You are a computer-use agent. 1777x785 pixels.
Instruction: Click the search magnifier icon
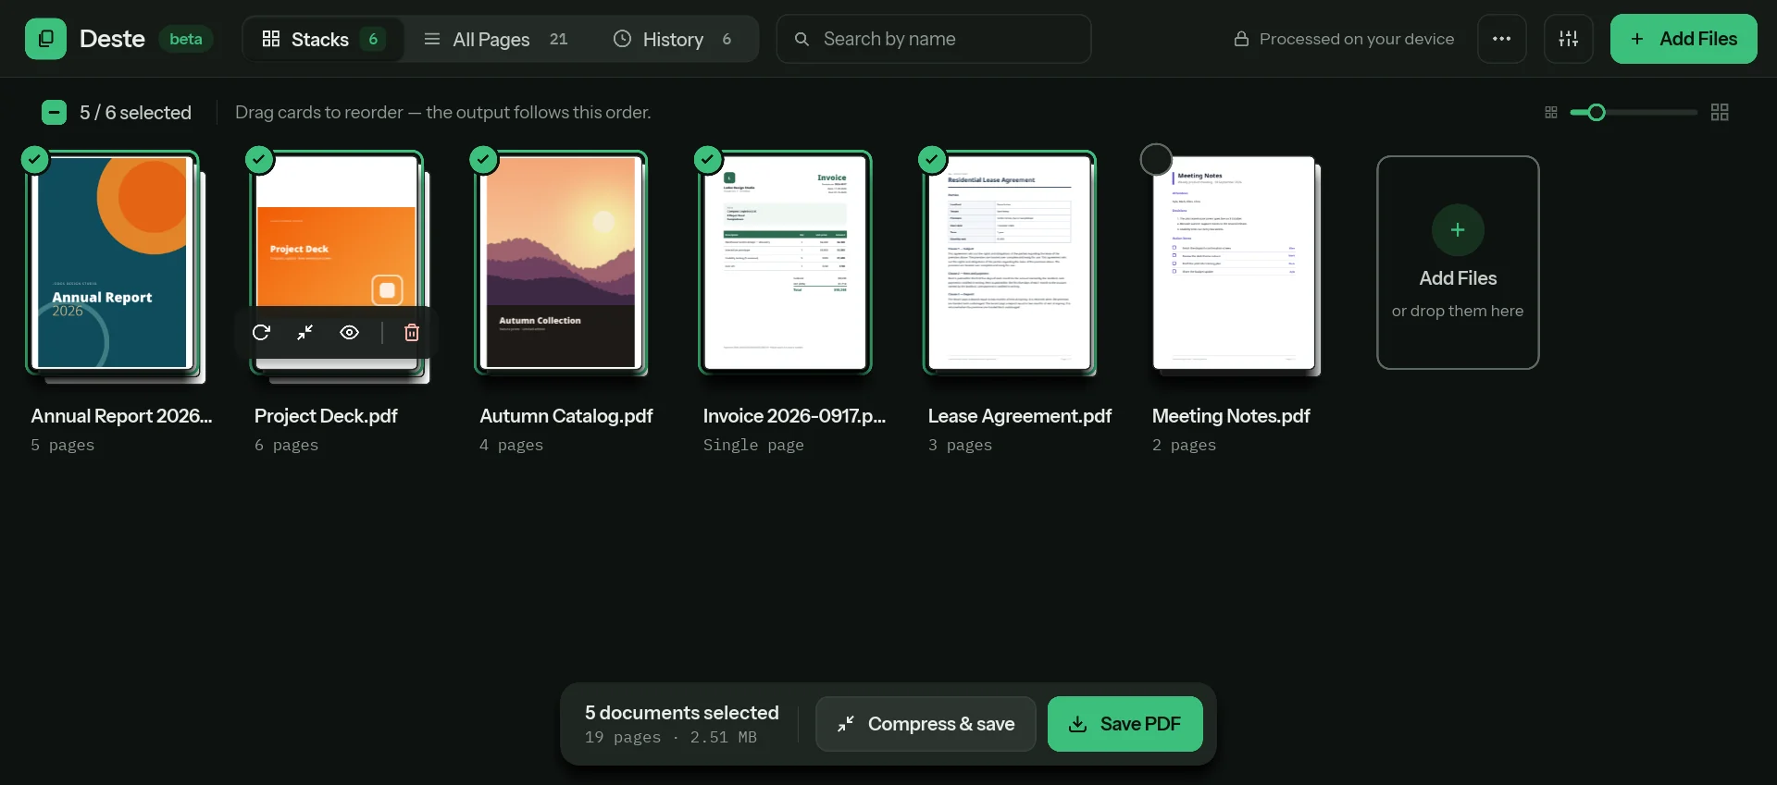coord(802,39)
